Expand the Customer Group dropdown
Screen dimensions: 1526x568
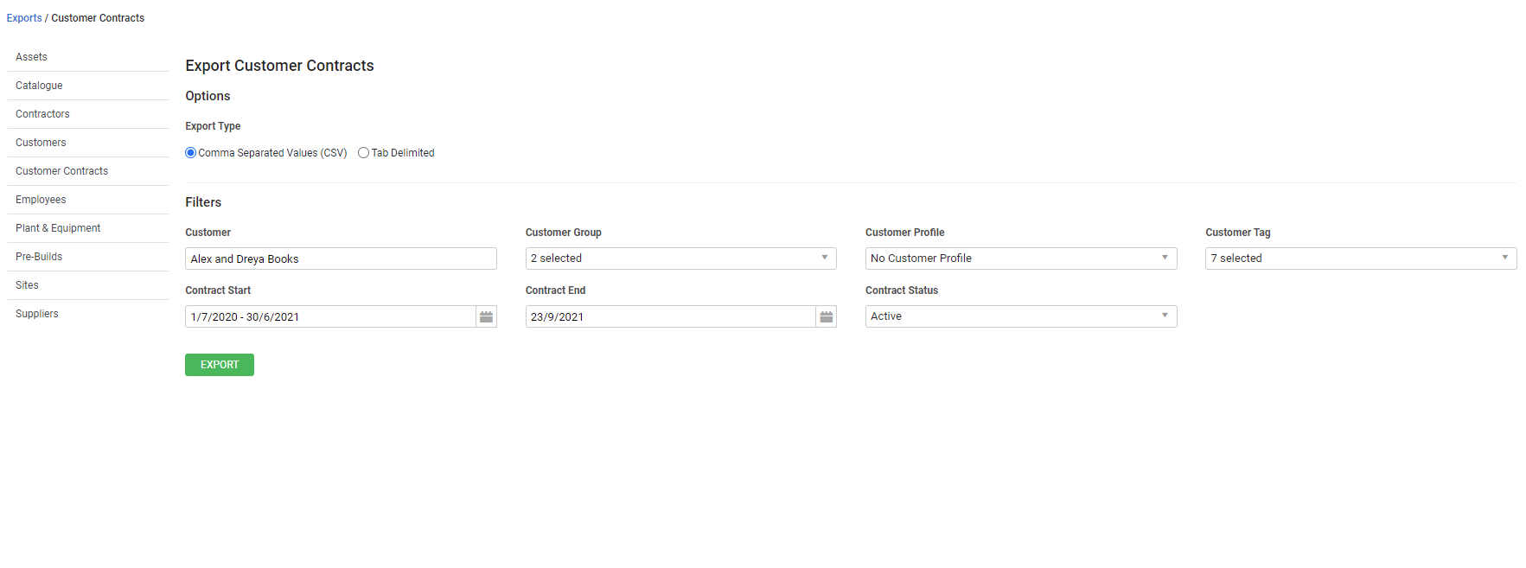tap(680, 258)
